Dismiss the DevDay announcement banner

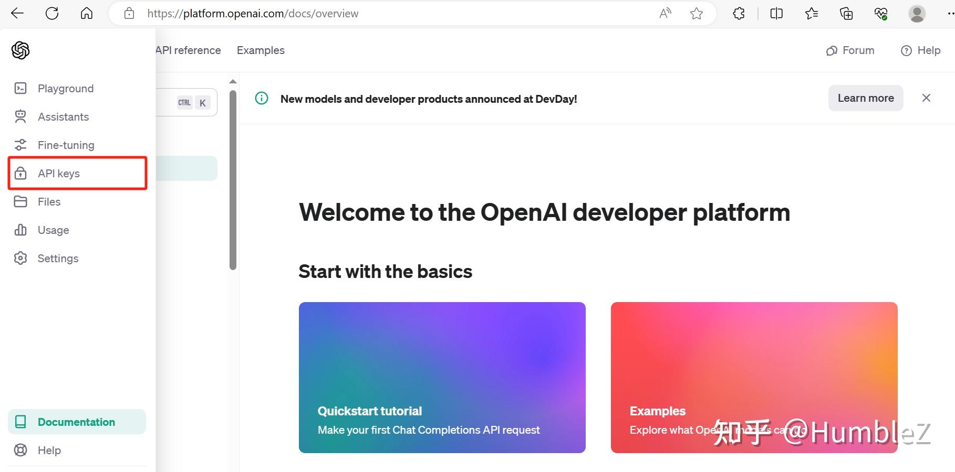[926, 98]
